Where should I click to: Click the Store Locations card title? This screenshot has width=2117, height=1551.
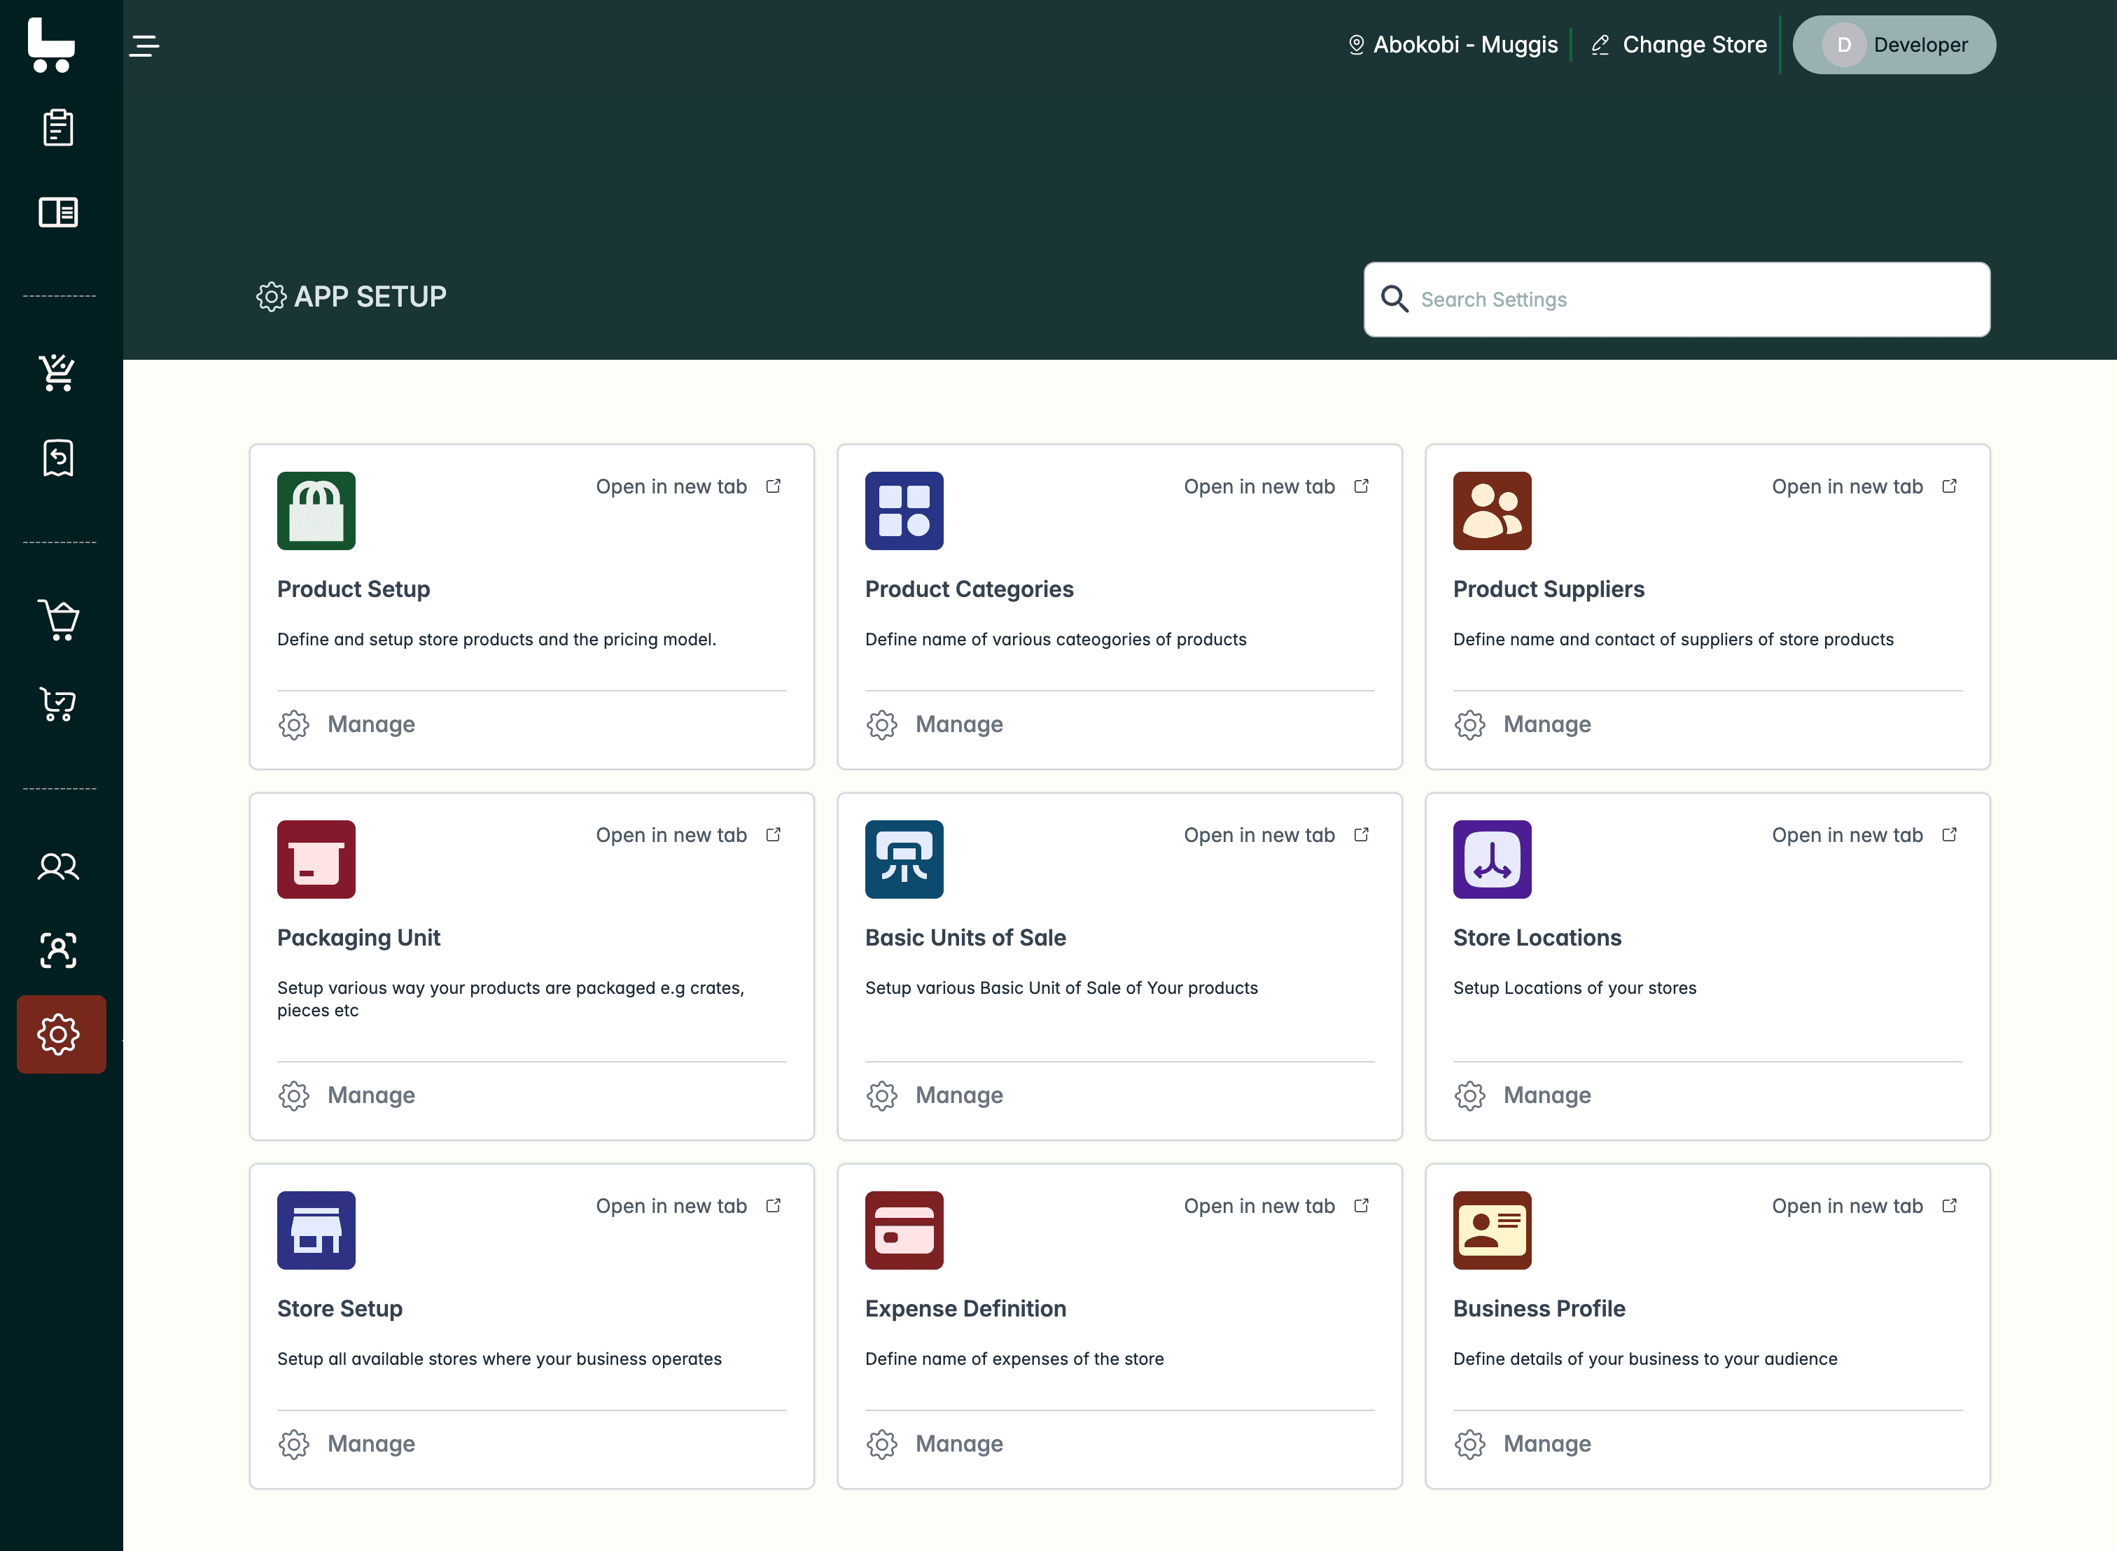[x=1537, y=937]
